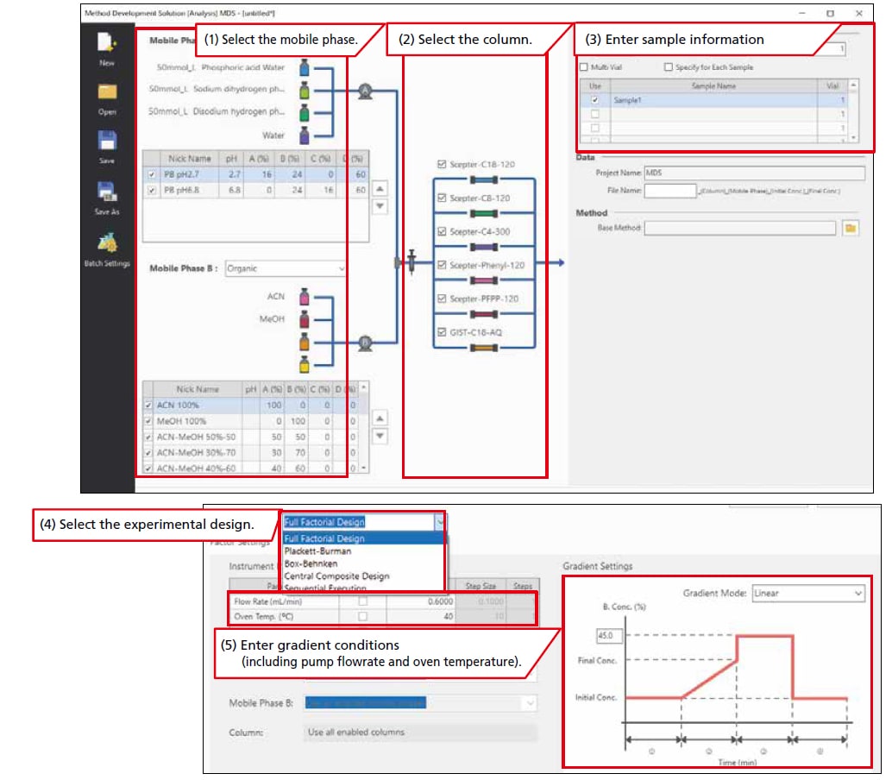
Task: Move mobile phase A row up with arrow
Action: 380,187
